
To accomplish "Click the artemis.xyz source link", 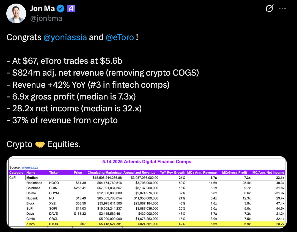I will tap(29, 167).
